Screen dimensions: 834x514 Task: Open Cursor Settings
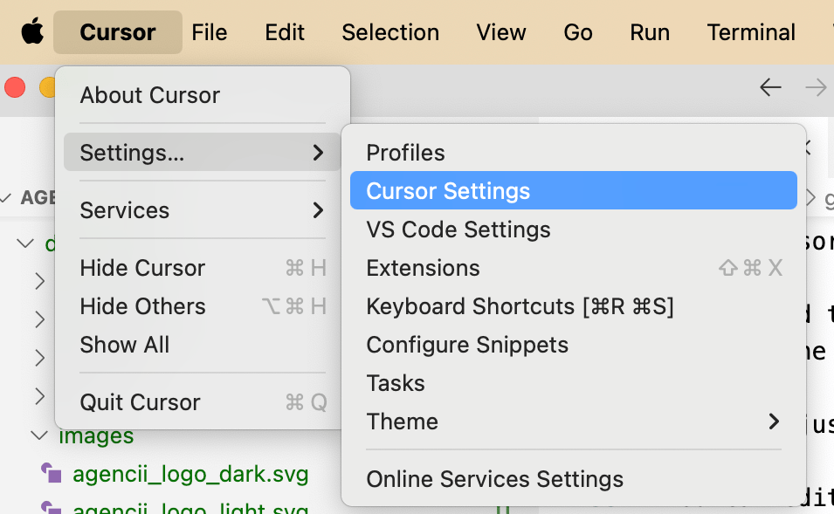pyautogui.click(x=574, y=190)
